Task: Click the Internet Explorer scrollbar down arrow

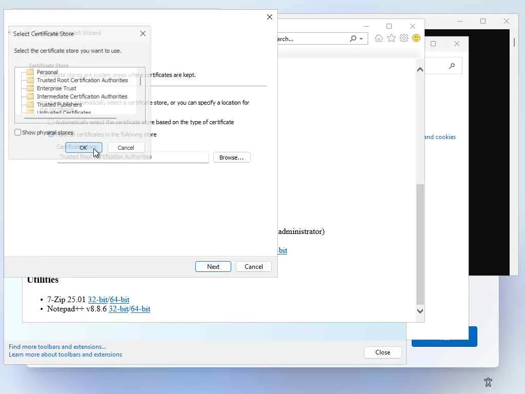Action: [420, 311]
